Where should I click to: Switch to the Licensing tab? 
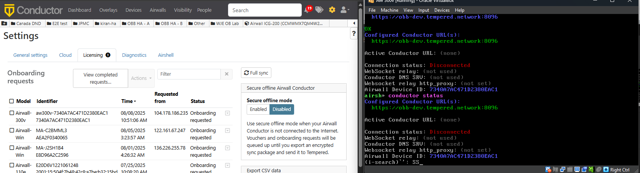(x=97, y=55)
